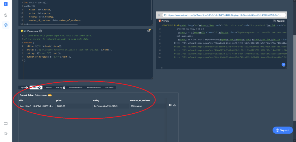Click the Parser code settings icon with badge
Image resolution: width=296 pixels, height=142 pixels.
[149, 31]
